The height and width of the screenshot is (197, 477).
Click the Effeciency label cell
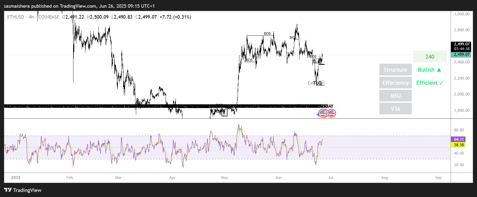pyautogui.click(x=395, y=83)
